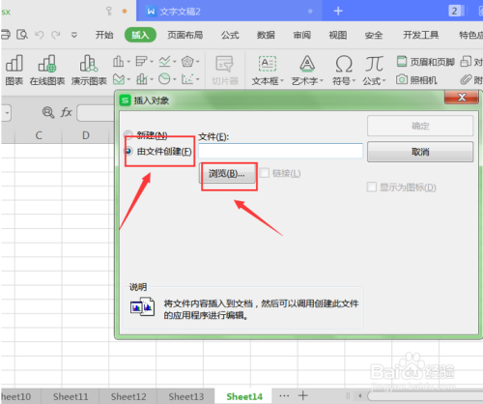Image resolution: width=483 pixels, height=404 pixels.
Task: Click the 确定 button
Action: coord(420,126)
